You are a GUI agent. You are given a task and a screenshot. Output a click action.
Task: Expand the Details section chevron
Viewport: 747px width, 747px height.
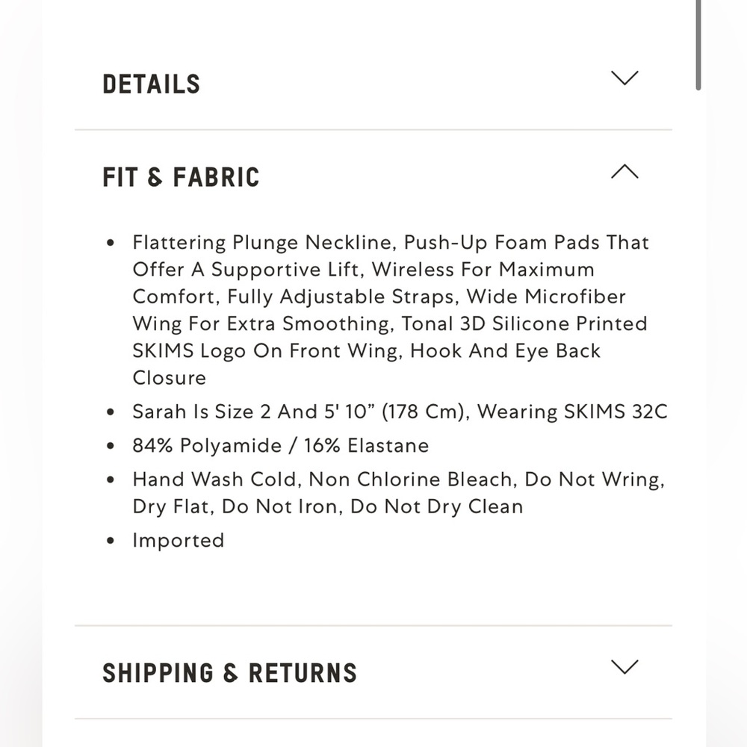click(x=624, y=78)
